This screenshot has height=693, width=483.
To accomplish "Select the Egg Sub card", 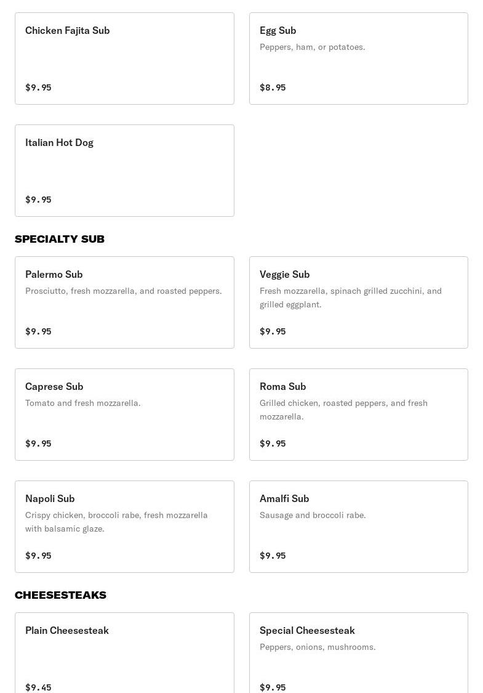I will tap(358, 59).
